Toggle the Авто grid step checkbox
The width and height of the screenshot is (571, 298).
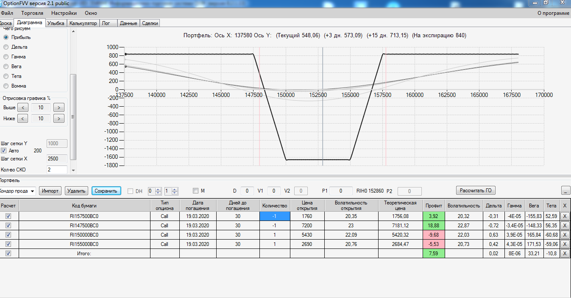click(4, 151)
